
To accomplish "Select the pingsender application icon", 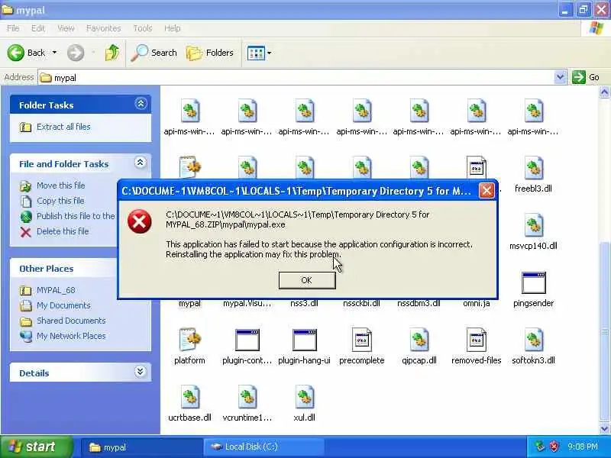I will pyautogui.click(x=533, y=282).
